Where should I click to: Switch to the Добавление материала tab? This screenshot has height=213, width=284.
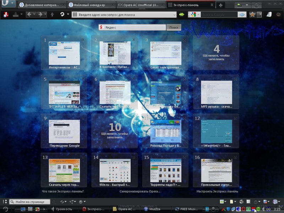[42, 5]
